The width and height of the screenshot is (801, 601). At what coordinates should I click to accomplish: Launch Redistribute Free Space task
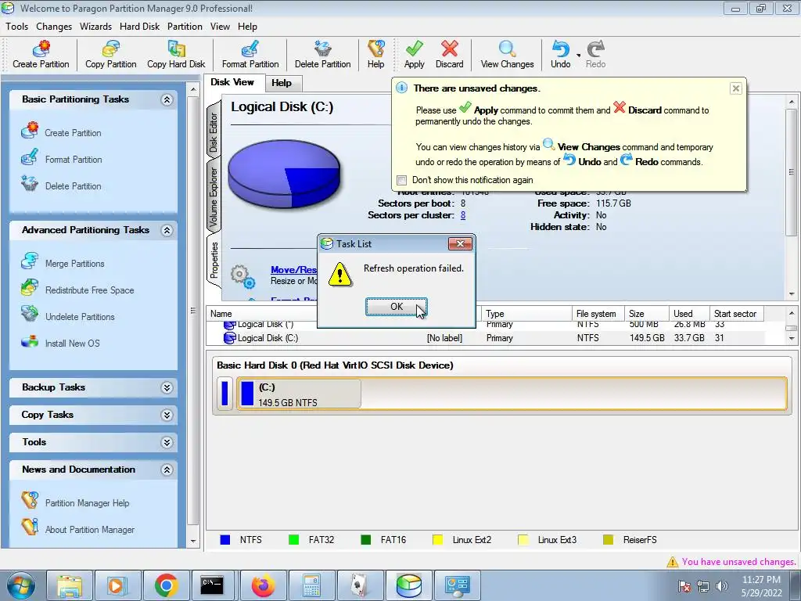89,290
